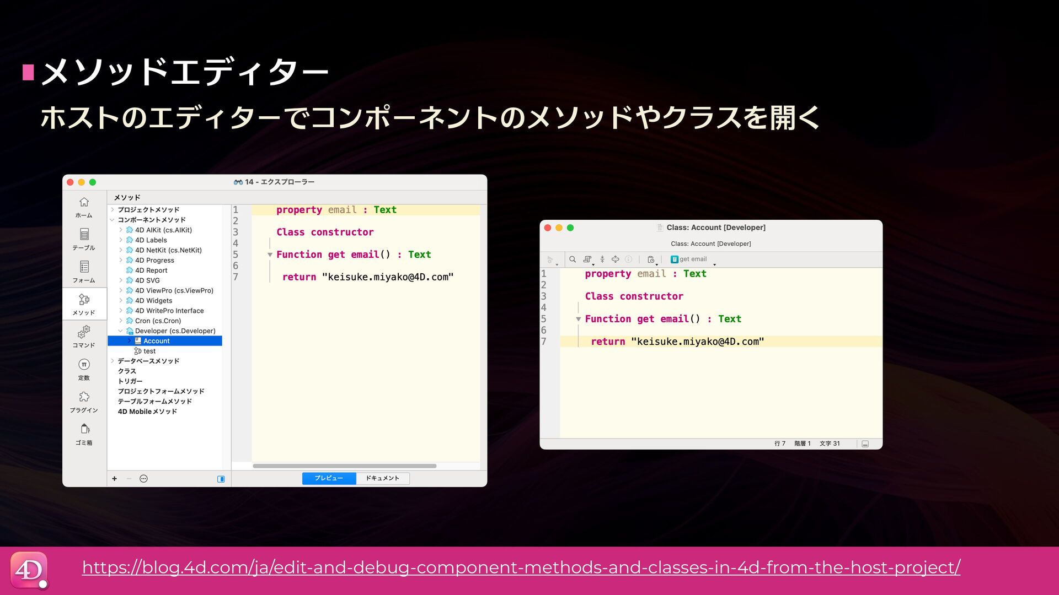Select テーブルフォームメソッド in the tree
This screenshot has width=1059, height=595.
tap(155, 402)
